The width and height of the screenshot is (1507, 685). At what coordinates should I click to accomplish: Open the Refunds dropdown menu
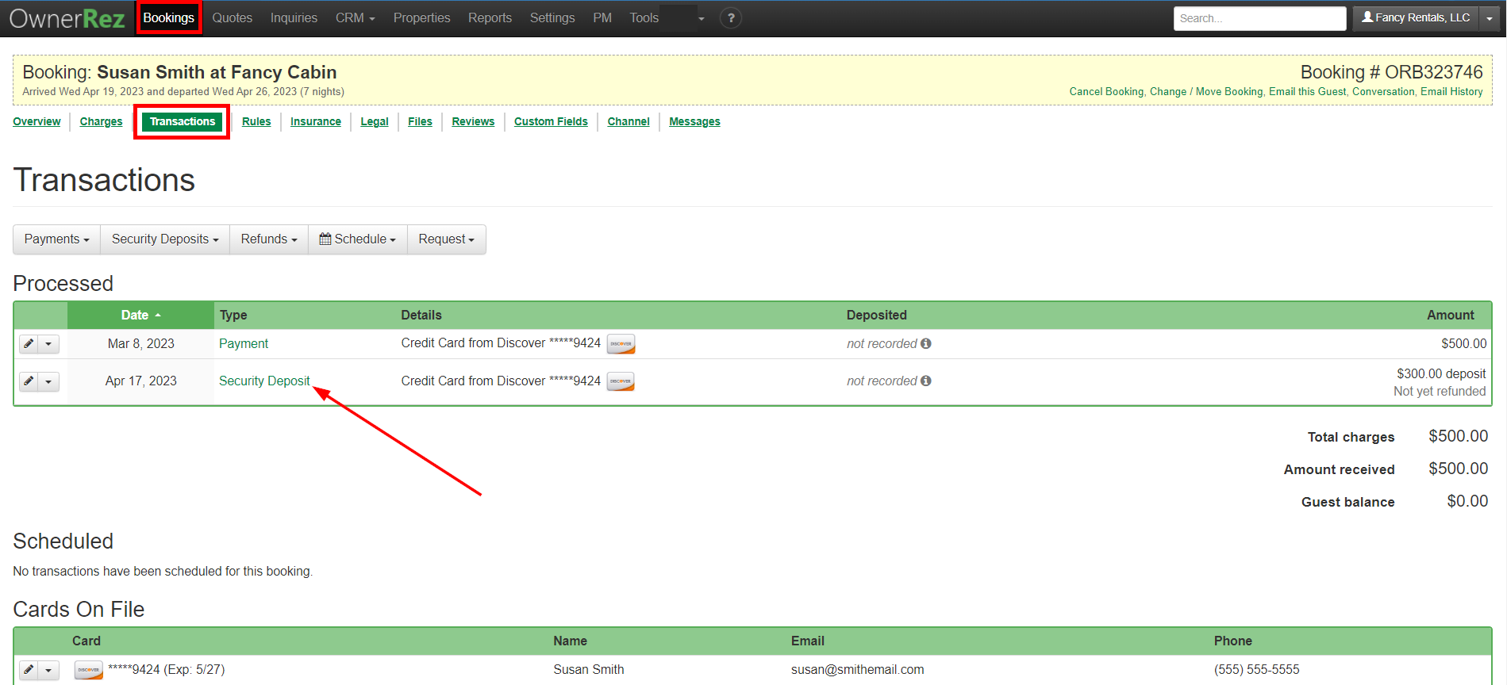tap(268, 239)
